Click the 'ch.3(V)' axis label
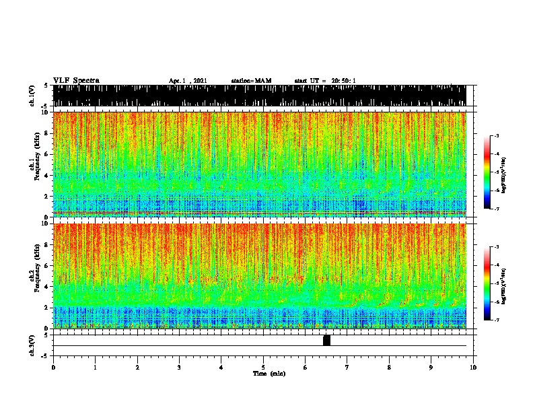 coord(32,345)
